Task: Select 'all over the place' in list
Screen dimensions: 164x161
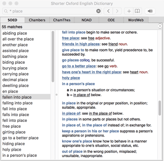Action: 26,39
